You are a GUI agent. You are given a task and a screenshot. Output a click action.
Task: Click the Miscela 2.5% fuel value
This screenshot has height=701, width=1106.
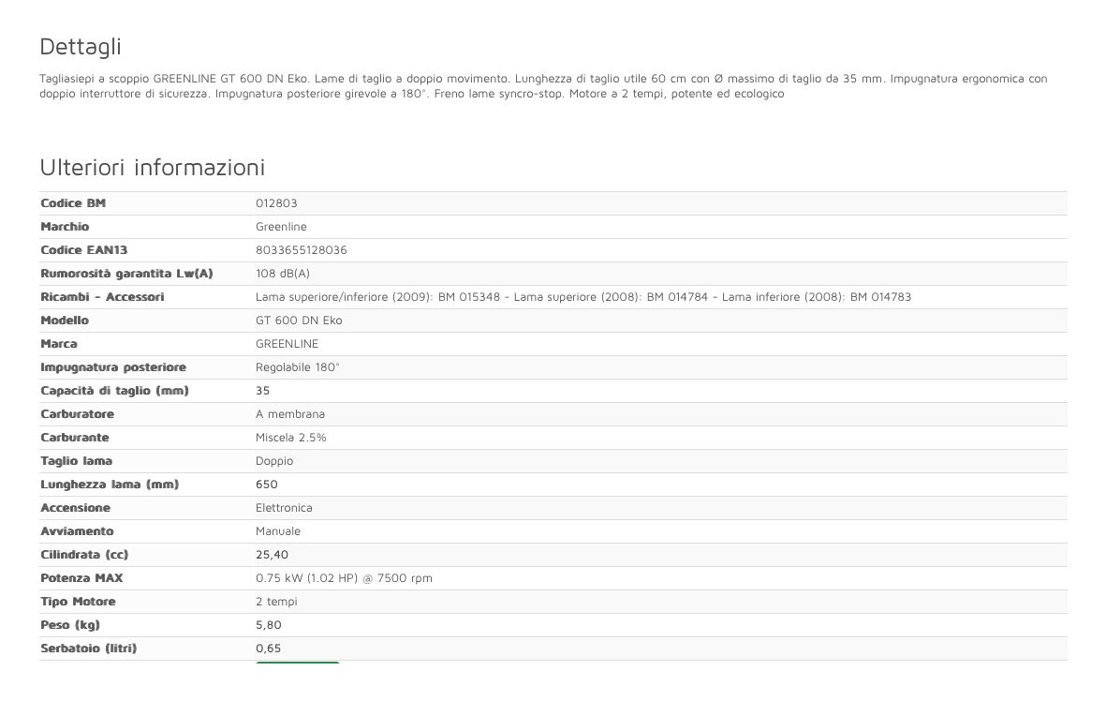click(x=290, y=438)
